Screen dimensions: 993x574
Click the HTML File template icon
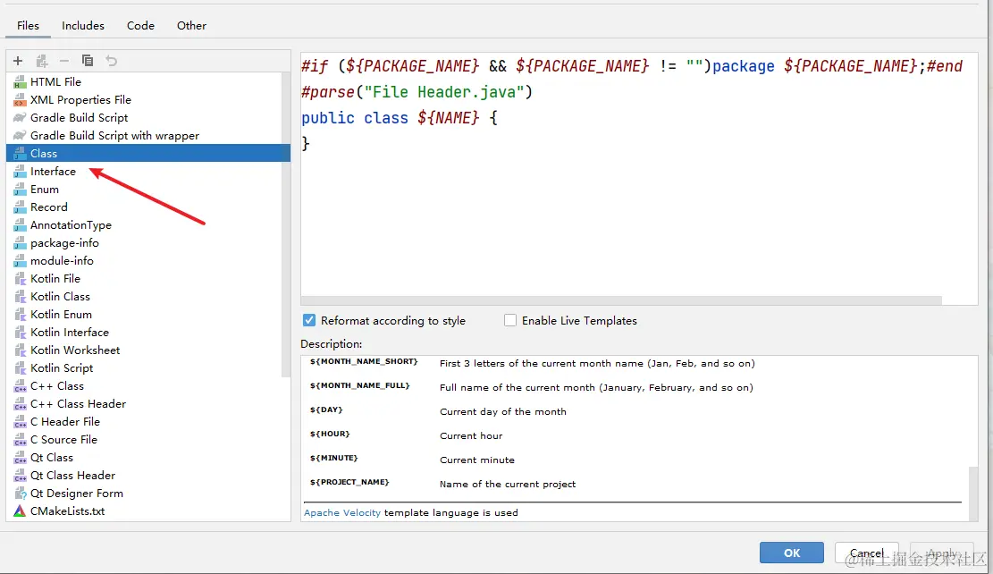point(20,81)
